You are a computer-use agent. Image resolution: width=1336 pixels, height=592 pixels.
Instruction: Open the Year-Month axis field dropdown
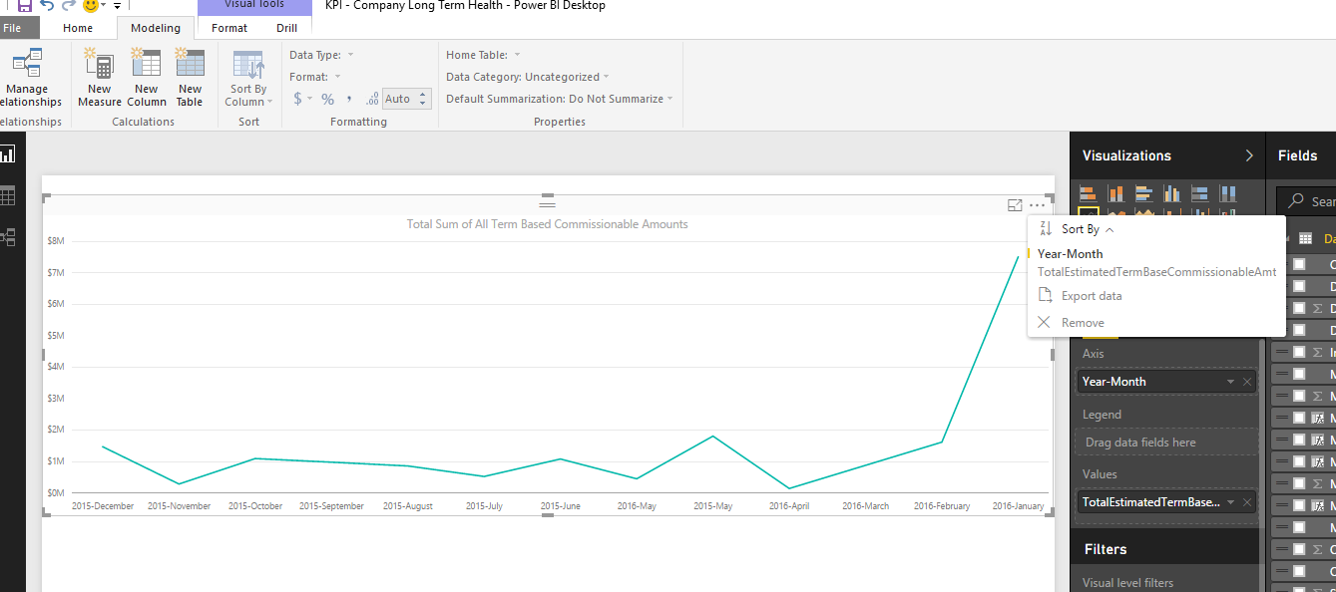[x=1231, y=382]
